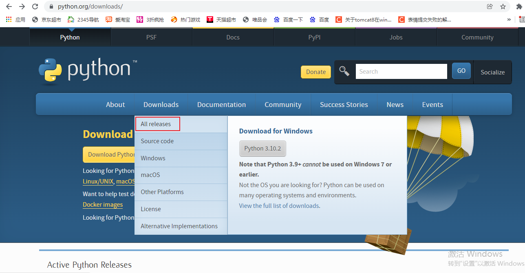Select the Jobs top tab

click(x=396, y=37)
